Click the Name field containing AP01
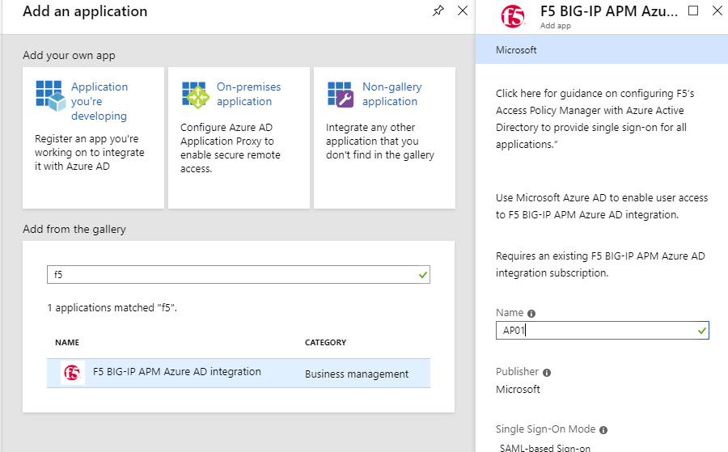The width and height of the screenshot is (728, 452). (602, 331)
